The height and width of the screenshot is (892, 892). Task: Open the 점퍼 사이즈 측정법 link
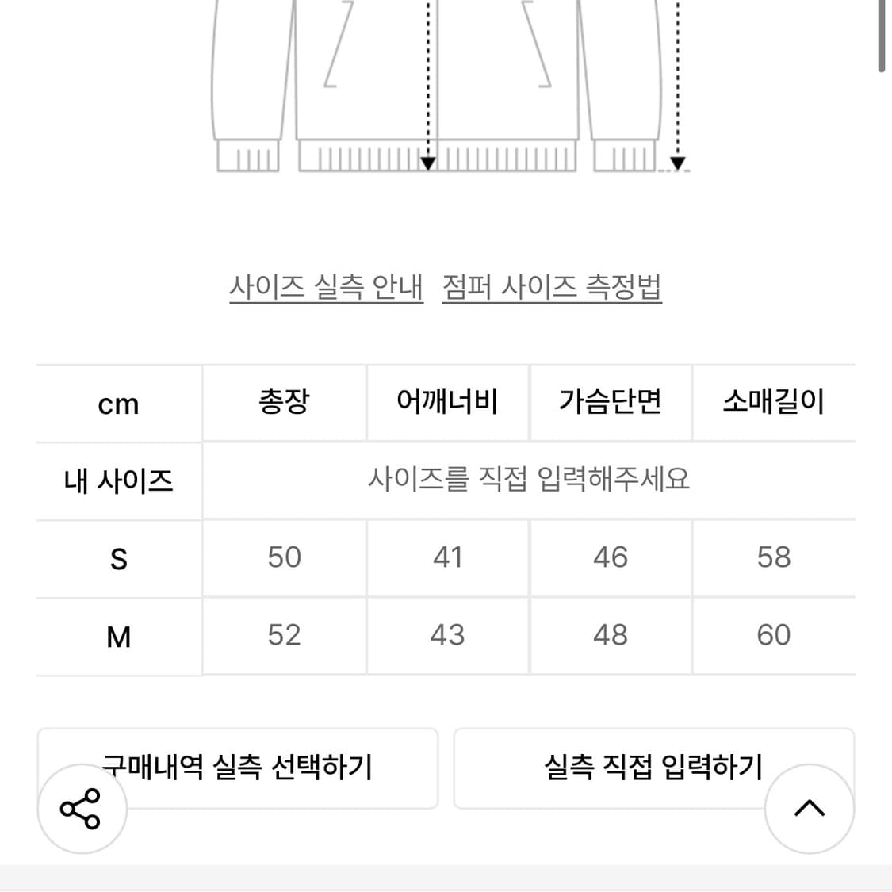[x=552, y=286]
